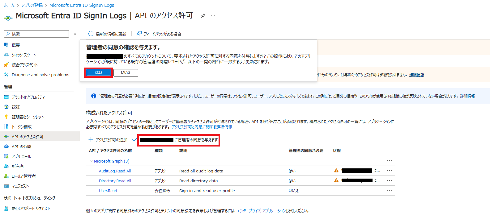490x223 pixels.
Task: Open ロールと管理者 menu item
Action: pos(24,176)
